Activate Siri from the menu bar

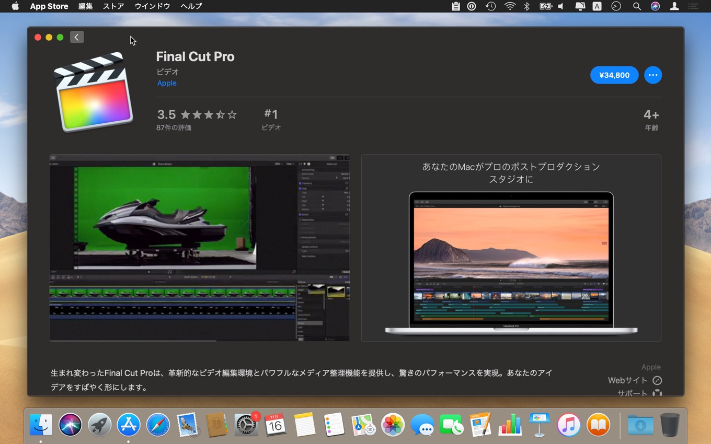655,6
